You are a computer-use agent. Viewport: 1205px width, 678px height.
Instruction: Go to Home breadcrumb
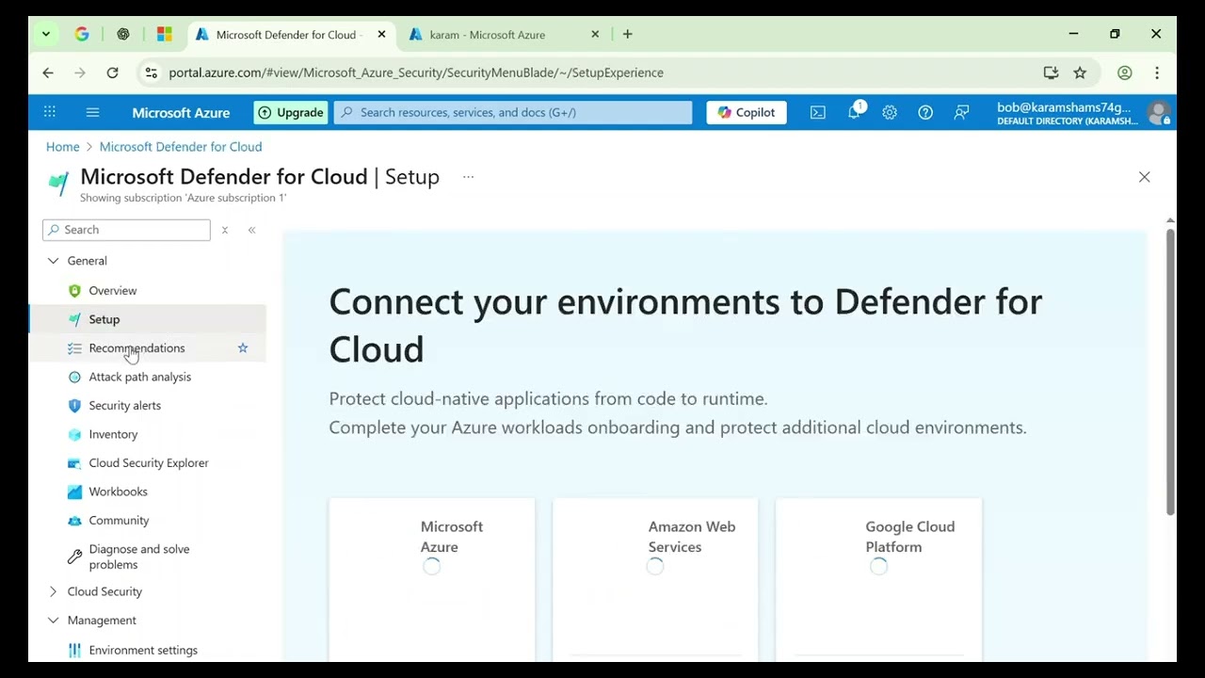click(63, 147)
